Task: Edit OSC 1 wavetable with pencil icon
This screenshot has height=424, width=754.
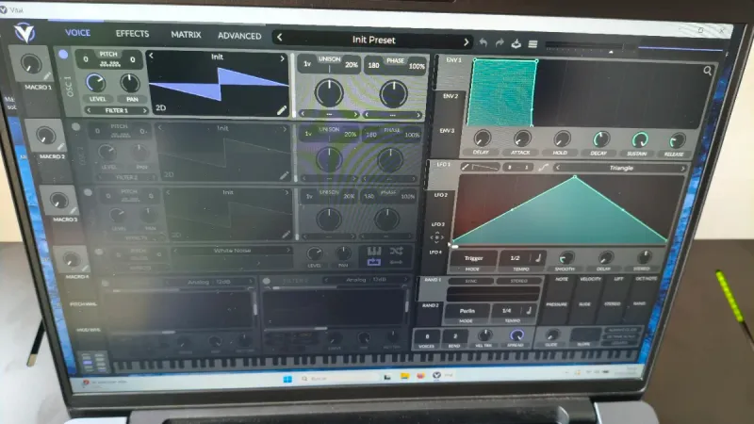Action: pos(282,110)
